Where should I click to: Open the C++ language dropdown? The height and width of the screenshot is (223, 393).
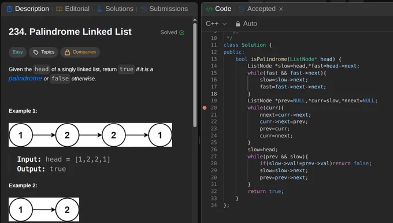(x=216, y=24)
